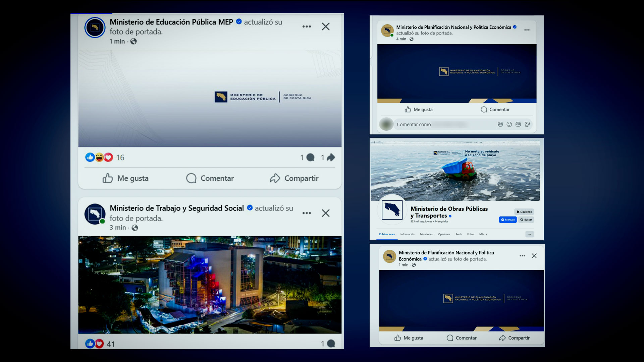Switch to the Información tab
This screenshot has height=362, width=644.
[x=407, y=234]
